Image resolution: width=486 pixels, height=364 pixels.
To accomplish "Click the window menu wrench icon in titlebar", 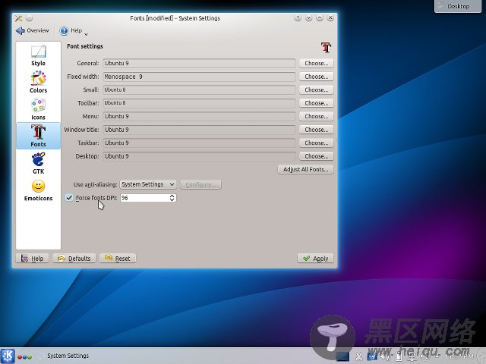I will pos(19,18).
